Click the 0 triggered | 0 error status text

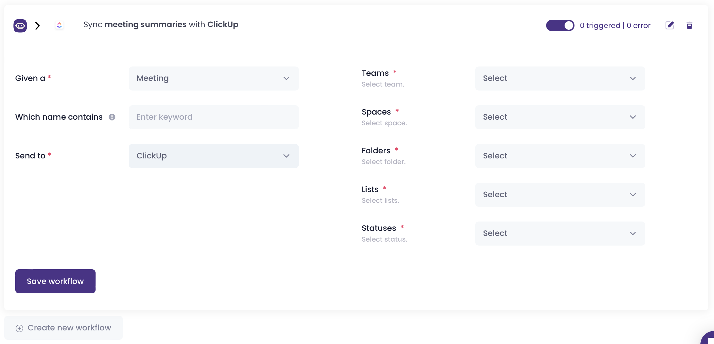(x=615, y=25)
